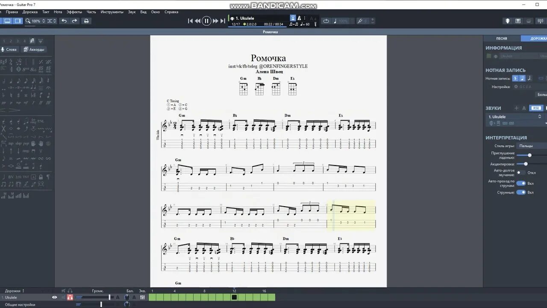Select RSE sound engine button
Screen dimensions: 547x308
pos(535,108)
